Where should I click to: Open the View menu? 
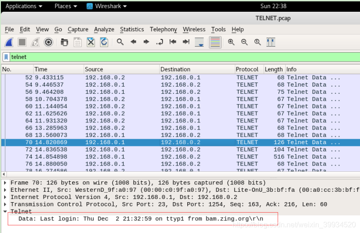pos(42,29)
